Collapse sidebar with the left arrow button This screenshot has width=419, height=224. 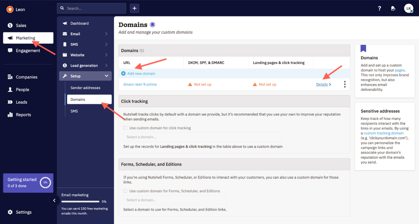point(54,200)
